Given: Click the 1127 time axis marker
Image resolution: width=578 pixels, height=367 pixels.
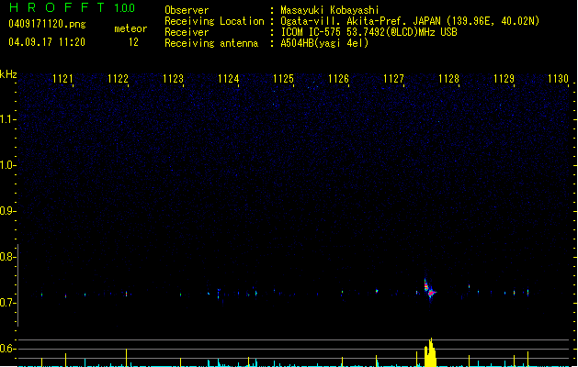Looking at the screenshot, I should [x=393, y=79].
